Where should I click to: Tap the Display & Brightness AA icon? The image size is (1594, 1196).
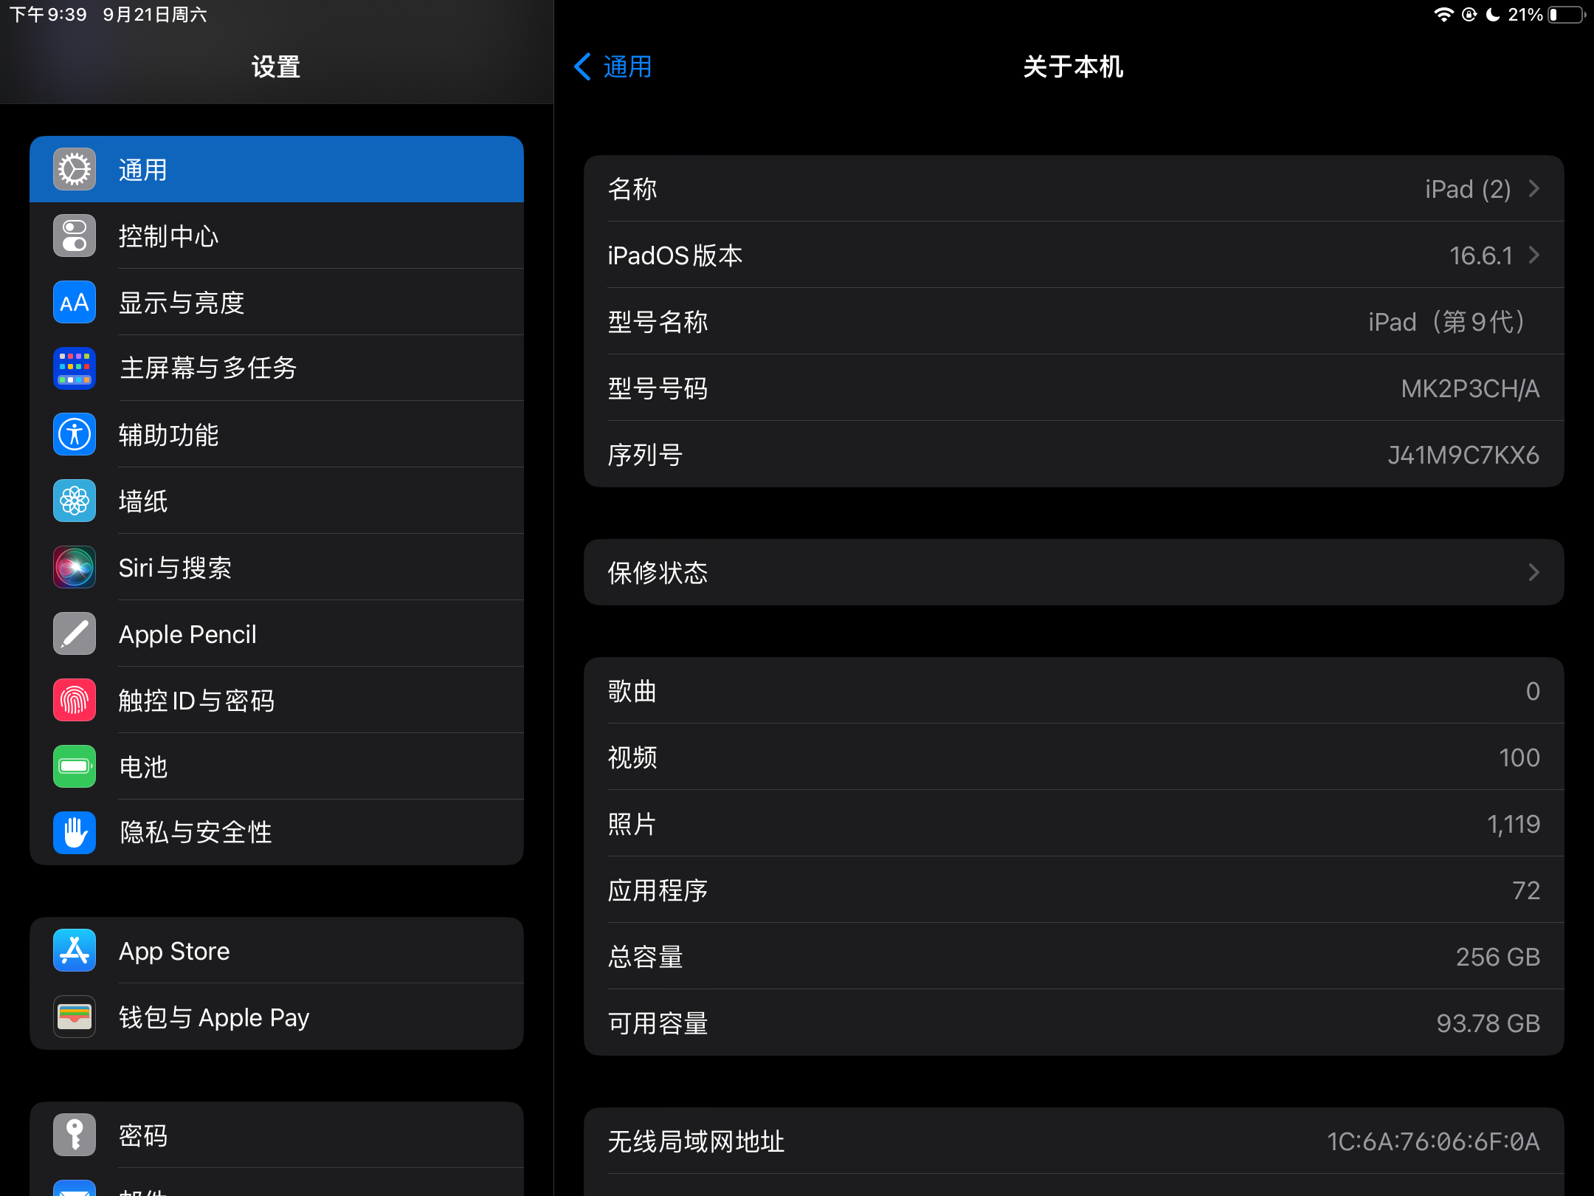(x=75, y=302)
